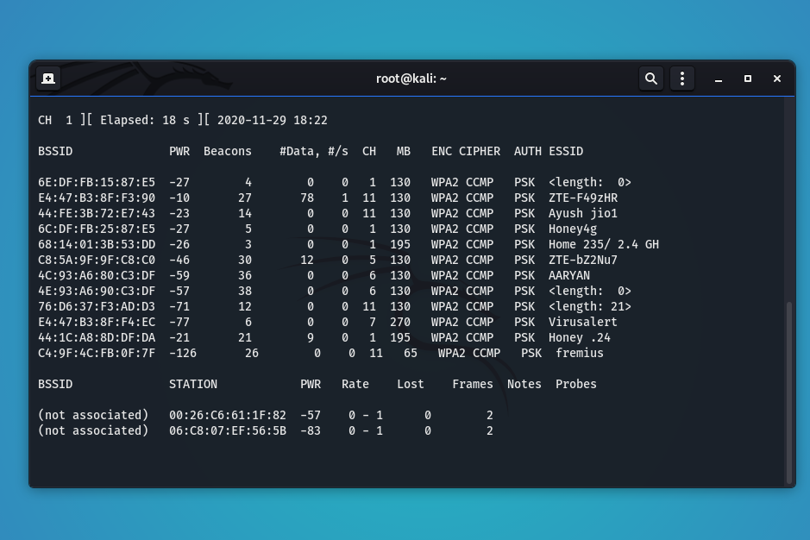
Task: Click the -57 station power value
Action: click(311, 416)
